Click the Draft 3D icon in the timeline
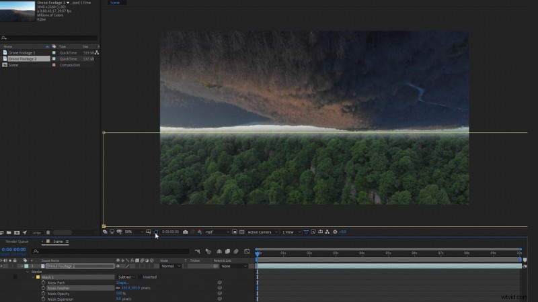Screen dimensions: 538x302 (x=208, y=251)
